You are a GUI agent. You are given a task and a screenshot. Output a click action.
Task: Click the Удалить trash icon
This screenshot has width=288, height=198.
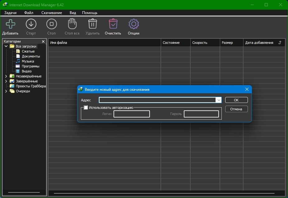pos(93,24)
